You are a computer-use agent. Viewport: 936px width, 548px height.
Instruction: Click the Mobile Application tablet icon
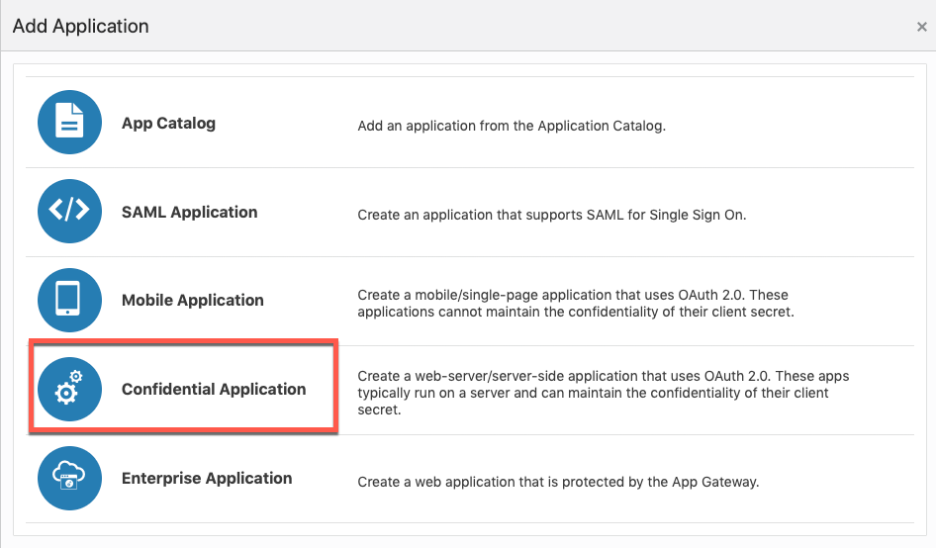[69, 300]
